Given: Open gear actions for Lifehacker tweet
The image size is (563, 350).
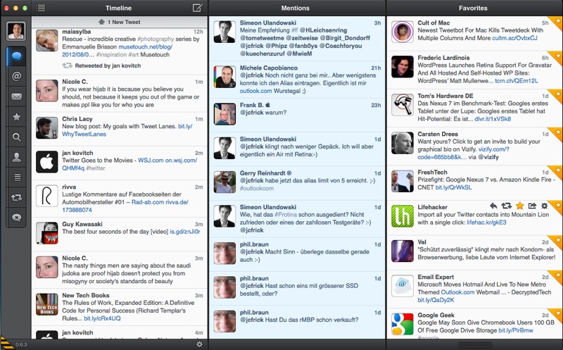Looking at the screenshot, I should pos(544,206).
